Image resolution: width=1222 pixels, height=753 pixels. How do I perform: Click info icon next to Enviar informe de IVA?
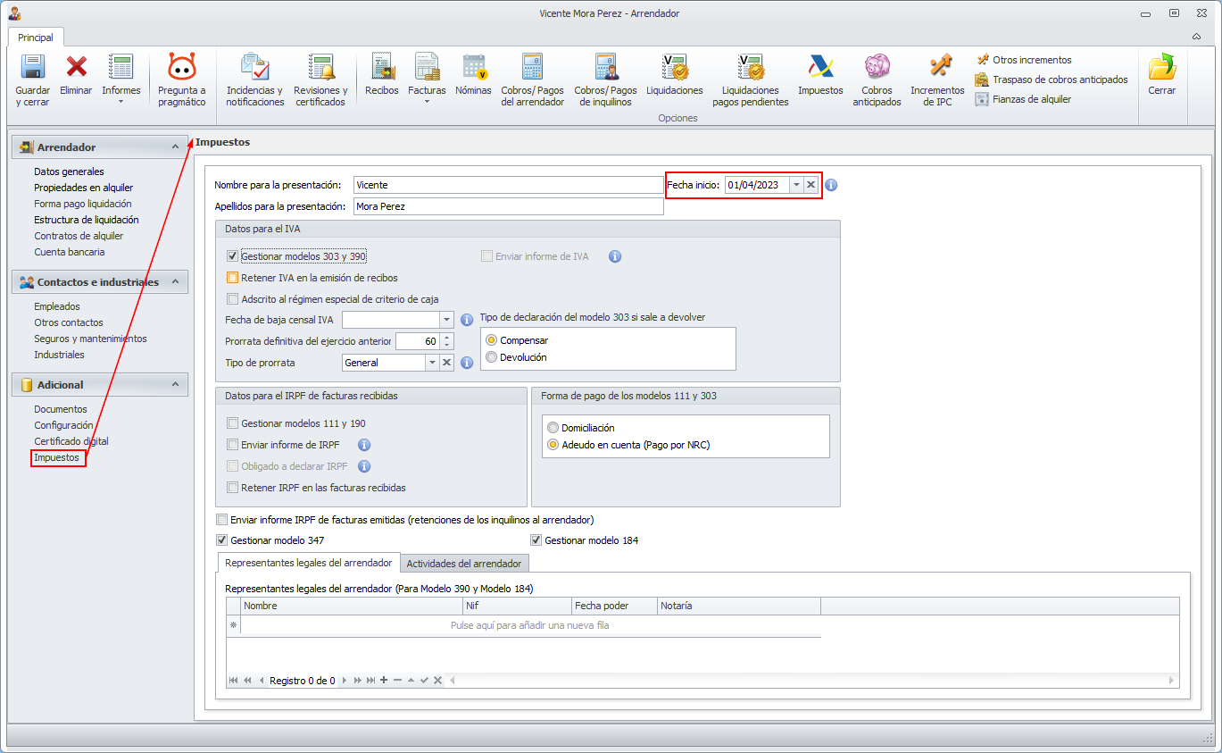click(615, 256)
